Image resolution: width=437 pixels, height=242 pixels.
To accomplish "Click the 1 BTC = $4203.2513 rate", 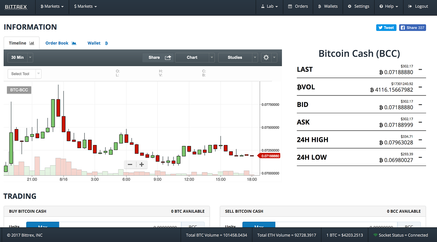I will click(x=345, y=235).
